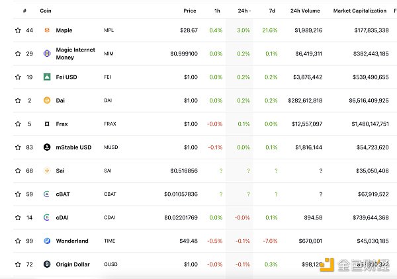Sort by the Coin column header

point(46,11)
